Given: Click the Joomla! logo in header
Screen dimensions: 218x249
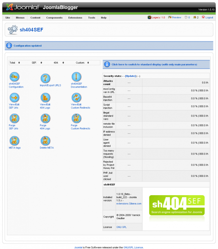Looking at the screenshot, I should point(22,7).
